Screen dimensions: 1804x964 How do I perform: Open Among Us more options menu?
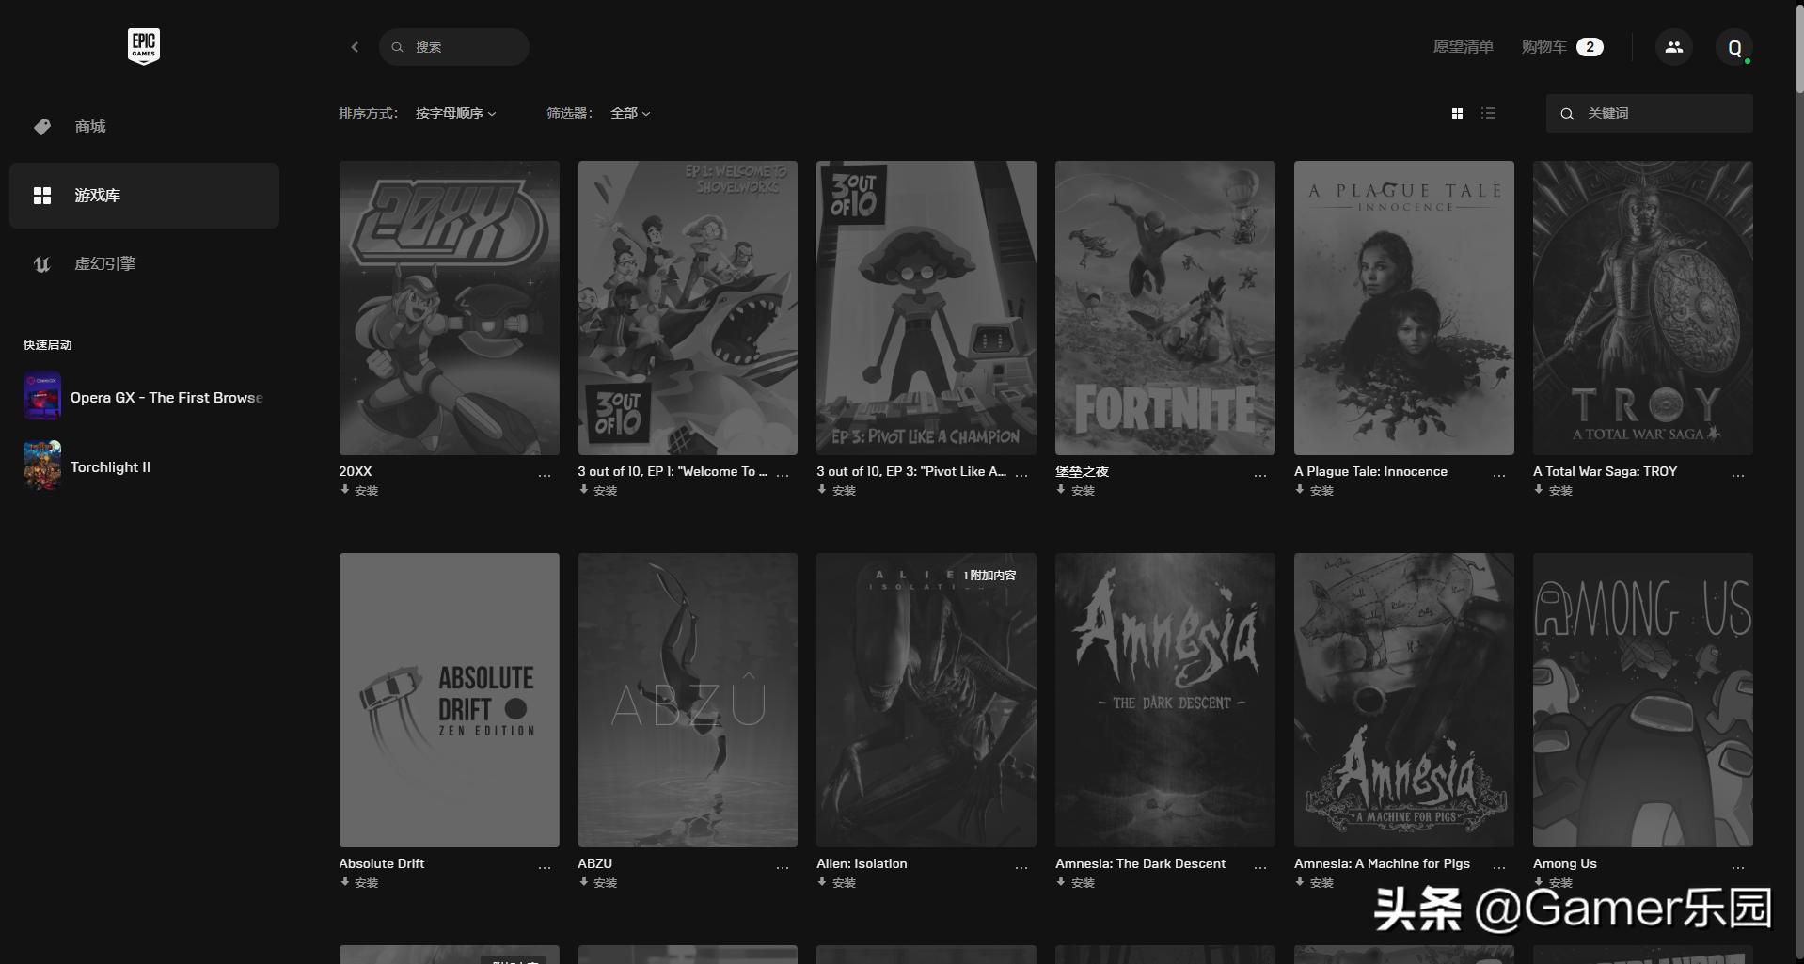(1738, 868)
